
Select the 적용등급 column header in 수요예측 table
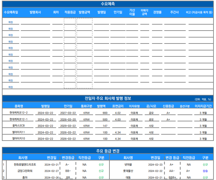[70, 12]
